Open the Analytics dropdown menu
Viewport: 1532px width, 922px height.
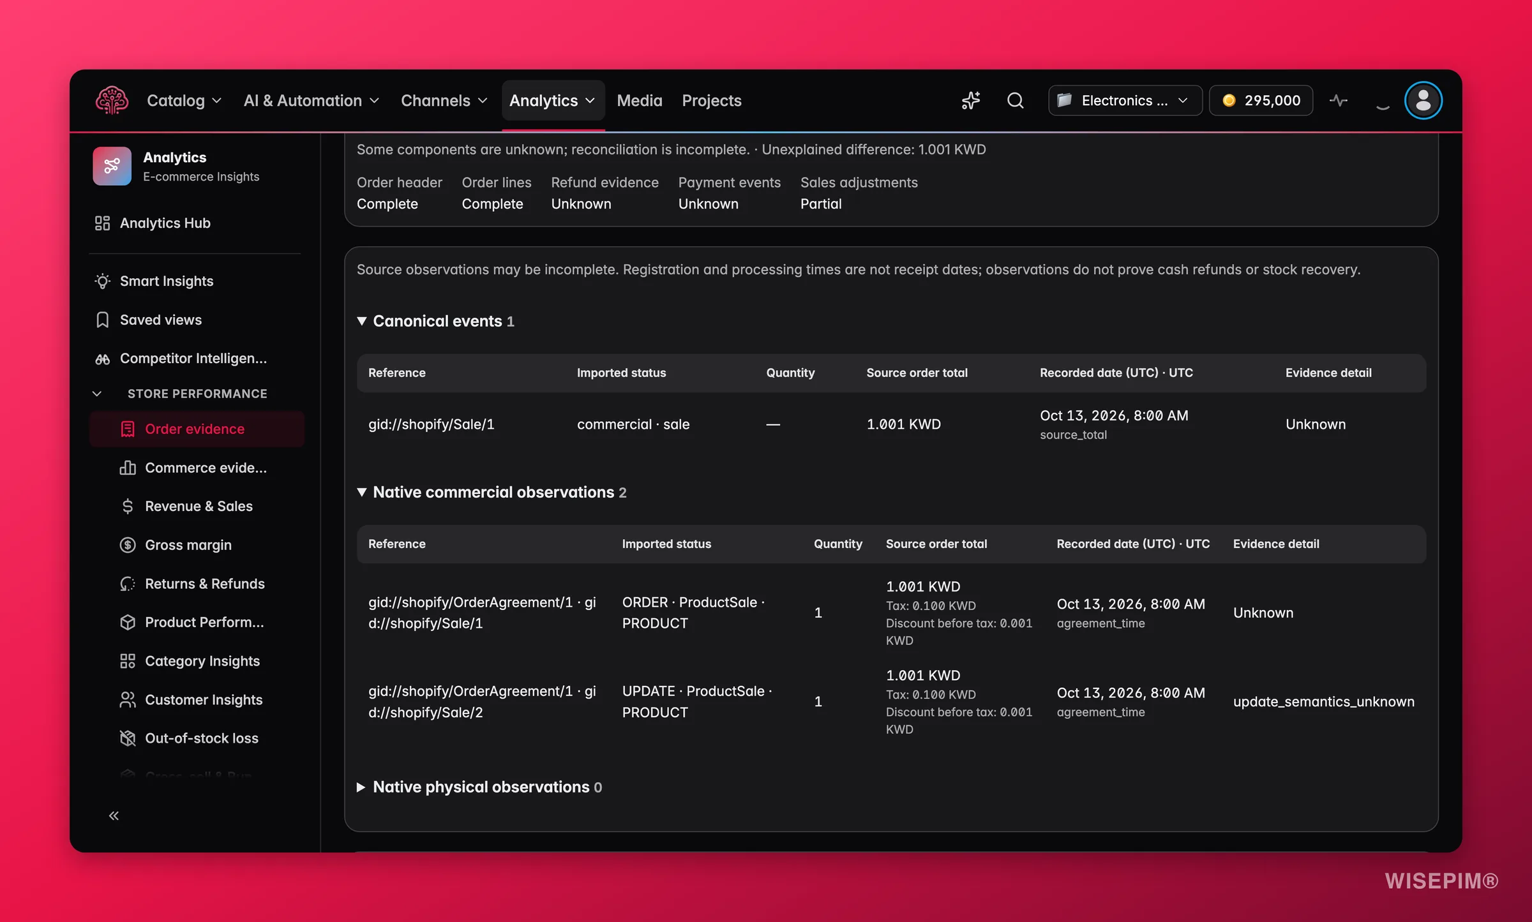coord(553,100)
